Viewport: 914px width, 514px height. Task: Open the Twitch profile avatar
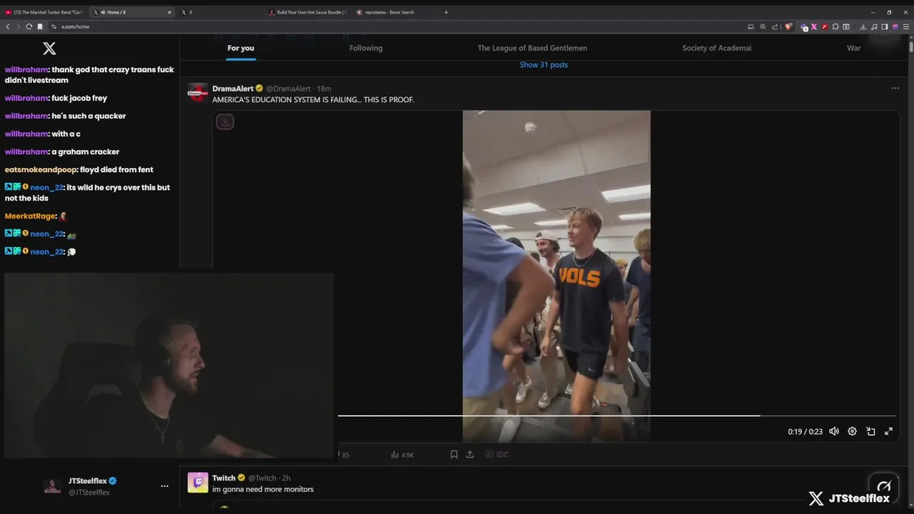[x=198, y=483]
